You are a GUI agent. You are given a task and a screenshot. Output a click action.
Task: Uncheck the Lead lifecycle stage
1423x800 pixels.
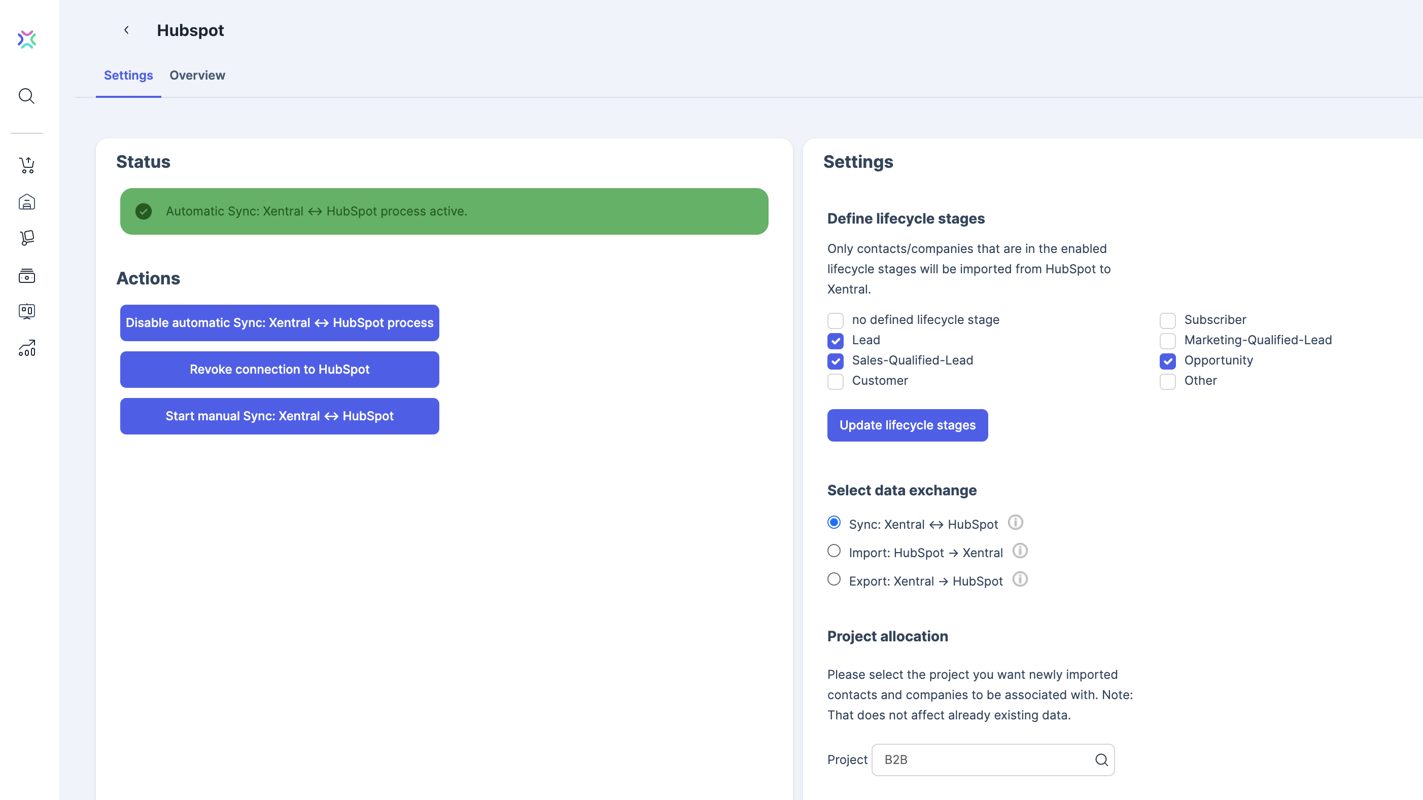coord(835,341)
